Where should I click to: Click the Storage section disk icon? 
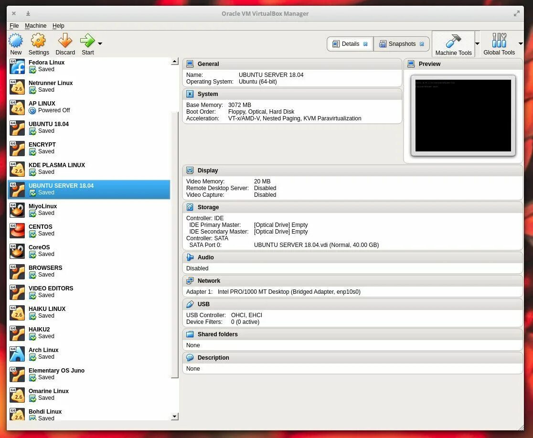(190, 207)
